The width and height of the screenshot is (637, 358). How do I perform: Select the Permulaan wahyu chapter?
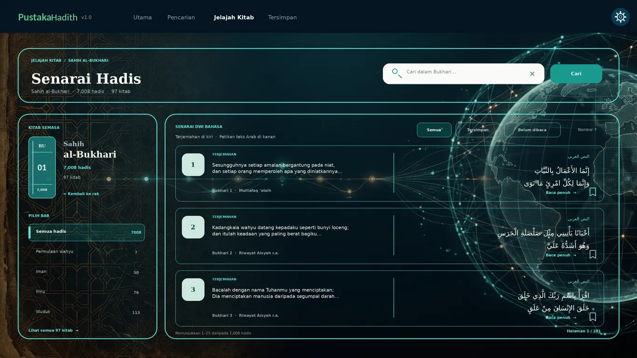pyautogui.click(x=86, y=252)
